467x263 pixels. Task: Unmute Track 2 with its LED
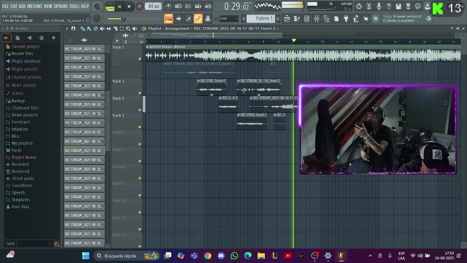click(x=140, y=76)
